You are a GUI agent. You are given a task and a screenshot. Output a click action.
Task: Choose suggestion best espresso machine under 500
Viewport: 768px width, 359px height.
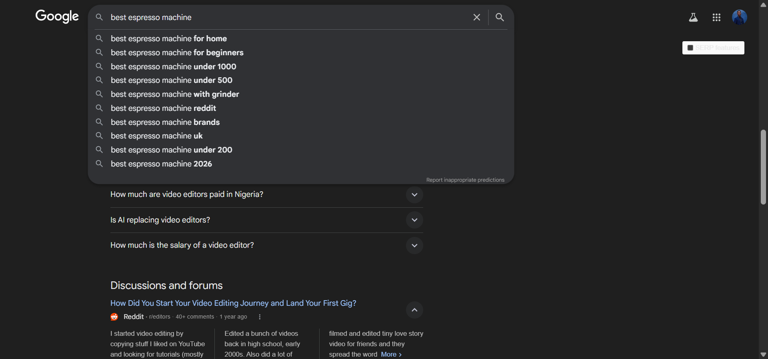pyautogui.click(x=301, y=80)
